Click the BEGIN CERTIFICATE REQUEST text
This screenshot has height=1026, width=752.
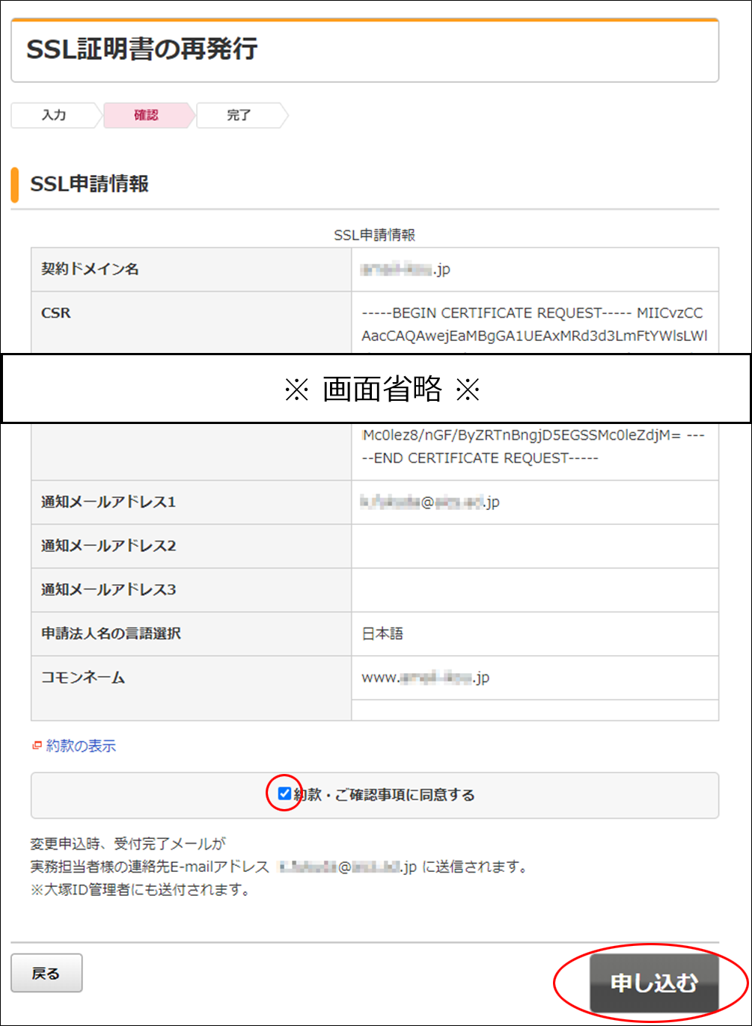[497, 312]
